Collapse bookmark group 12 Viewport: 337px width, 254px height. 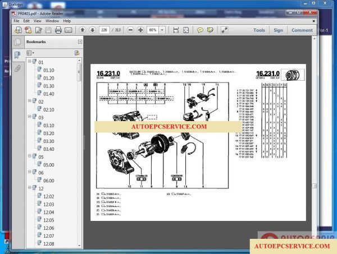click(x=30, y=187)
